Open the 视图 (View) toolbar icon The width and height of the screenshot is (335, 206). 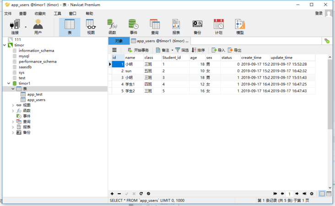click(91, 27)
